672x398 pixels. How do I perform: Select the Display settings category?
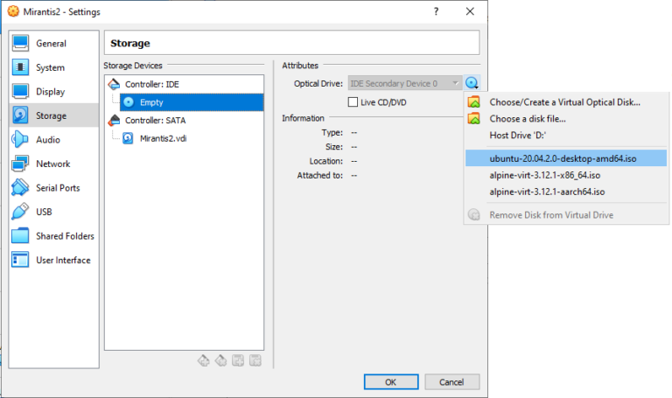pos(50,92)
